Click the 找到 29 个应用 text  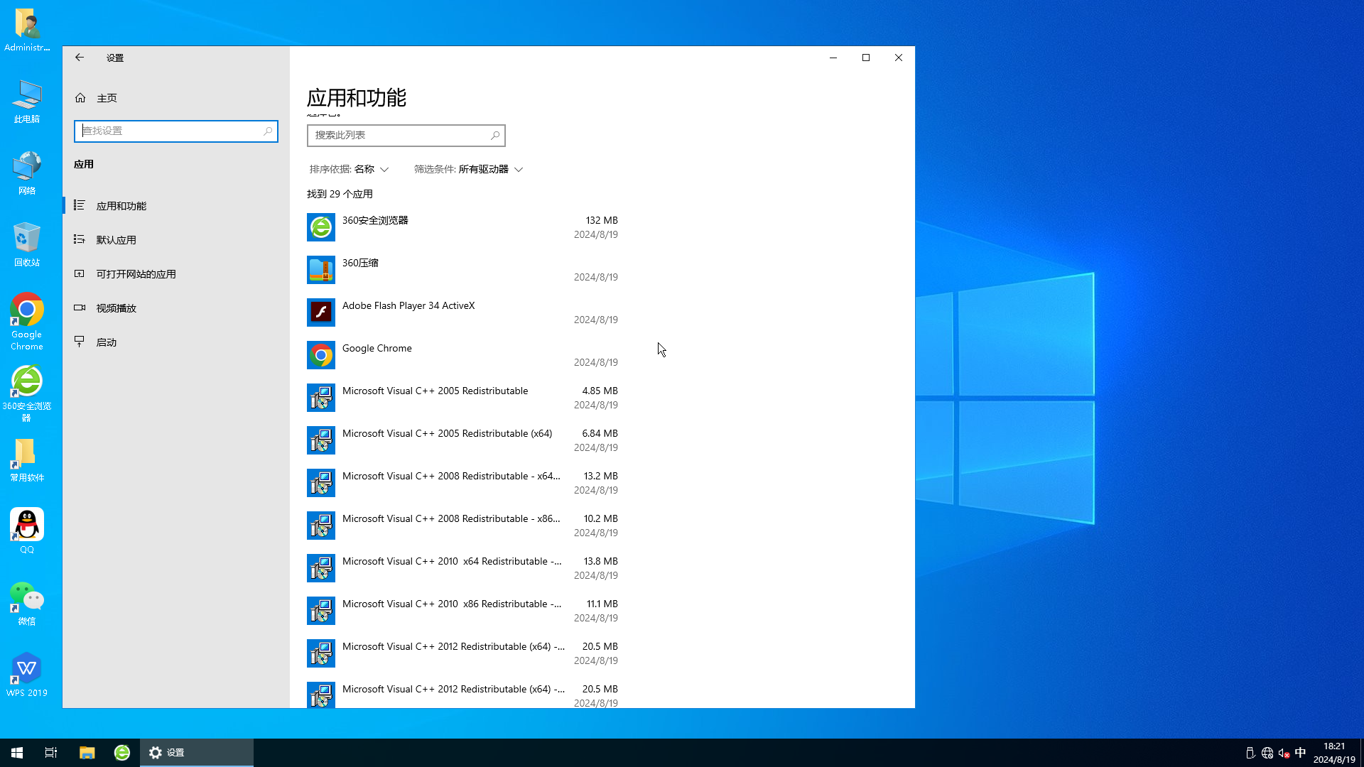click(340, 194)
